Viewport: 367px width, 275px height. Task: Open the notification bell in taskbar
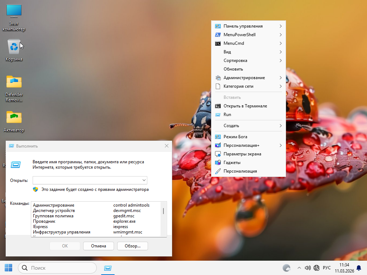[359, 268]
